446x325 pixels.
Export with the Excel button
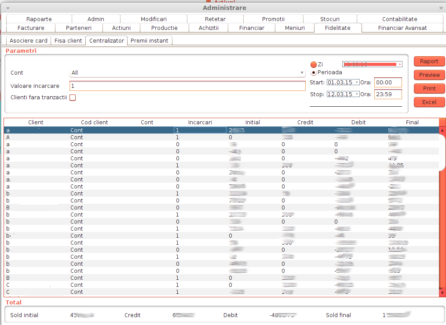coord(429,102)
